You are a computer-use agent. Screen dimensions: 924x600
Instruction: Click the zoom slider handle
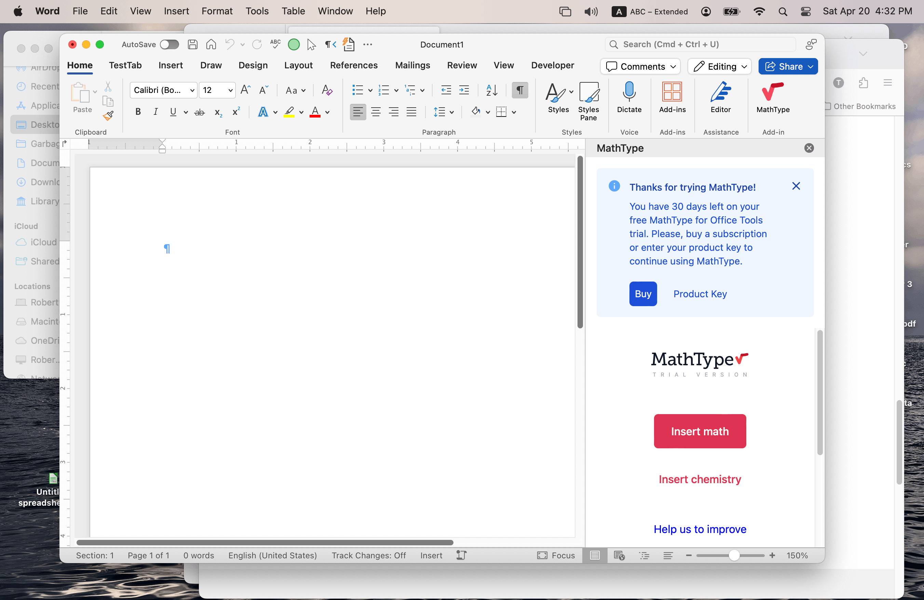coord(734,555)
